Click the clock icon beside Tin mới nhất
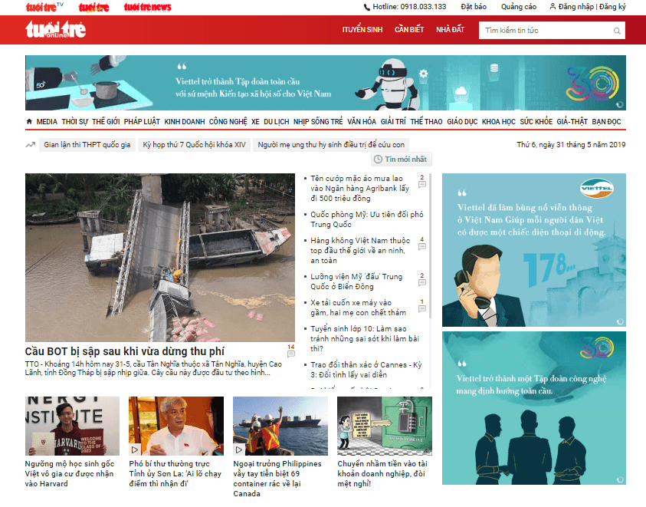 coord(378,160)
